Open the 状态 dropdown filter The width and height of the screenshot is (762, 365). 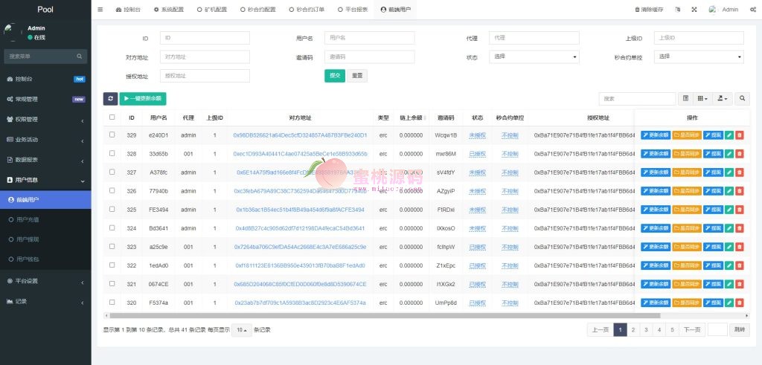tap(534, 56)
